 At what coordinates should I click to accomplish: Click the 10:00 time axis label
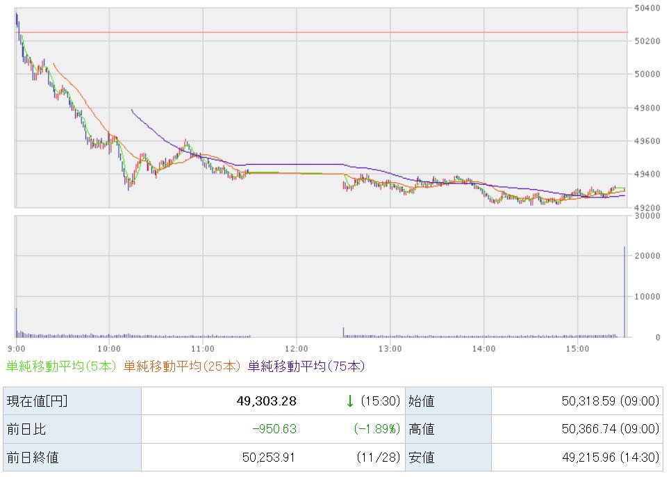[110, 348]
